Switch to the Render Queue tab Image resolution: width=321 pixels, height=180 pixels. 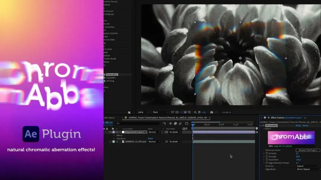(109, 118)
